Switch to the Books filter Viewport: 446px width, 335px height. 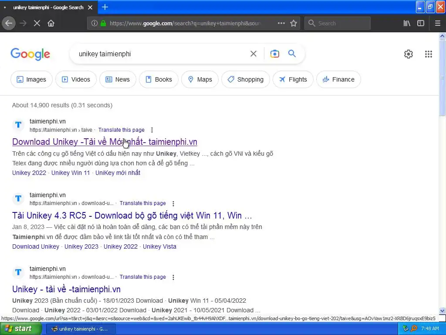pyautogui.click(x=159, y=79)
